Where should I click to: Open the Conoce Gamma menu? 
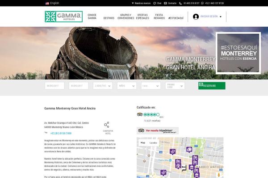click(92, 16)
